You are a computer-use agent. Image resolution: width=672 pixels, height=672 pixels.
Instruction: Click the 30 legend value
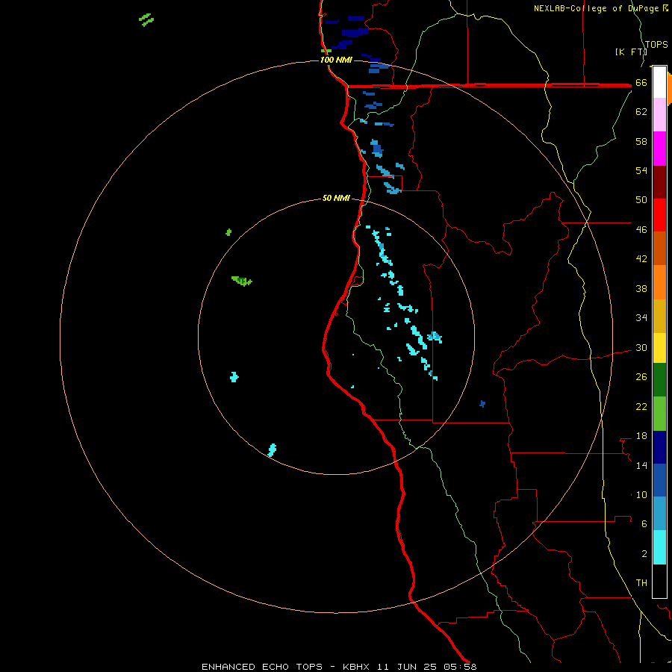click(x=641, y=347)
